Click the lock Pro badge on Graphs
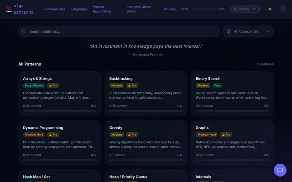The height and width of the screenshot is (182, 292). [x=226, y=135]
